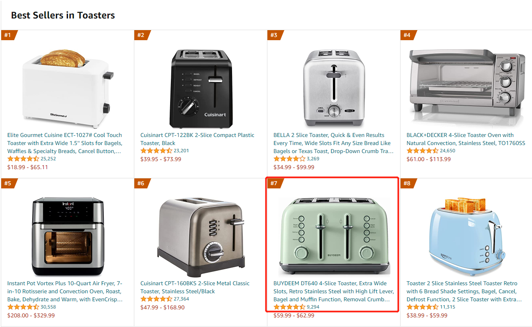This screenshot has height=327, width=532.
Task: Open the BELLA 2 Slice Toaster title link
Action: tap(333, 143)
